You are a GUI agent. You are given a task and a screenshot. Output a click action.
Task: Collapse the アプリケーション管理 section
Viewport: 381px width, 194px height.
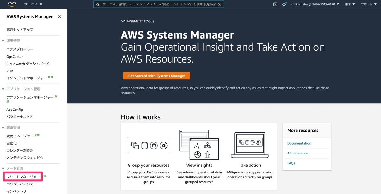point(3,89)
